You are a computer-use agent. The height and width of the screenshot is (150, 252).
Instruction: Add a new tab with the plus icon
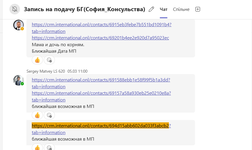pyautogui.click(x=198, y=9)
